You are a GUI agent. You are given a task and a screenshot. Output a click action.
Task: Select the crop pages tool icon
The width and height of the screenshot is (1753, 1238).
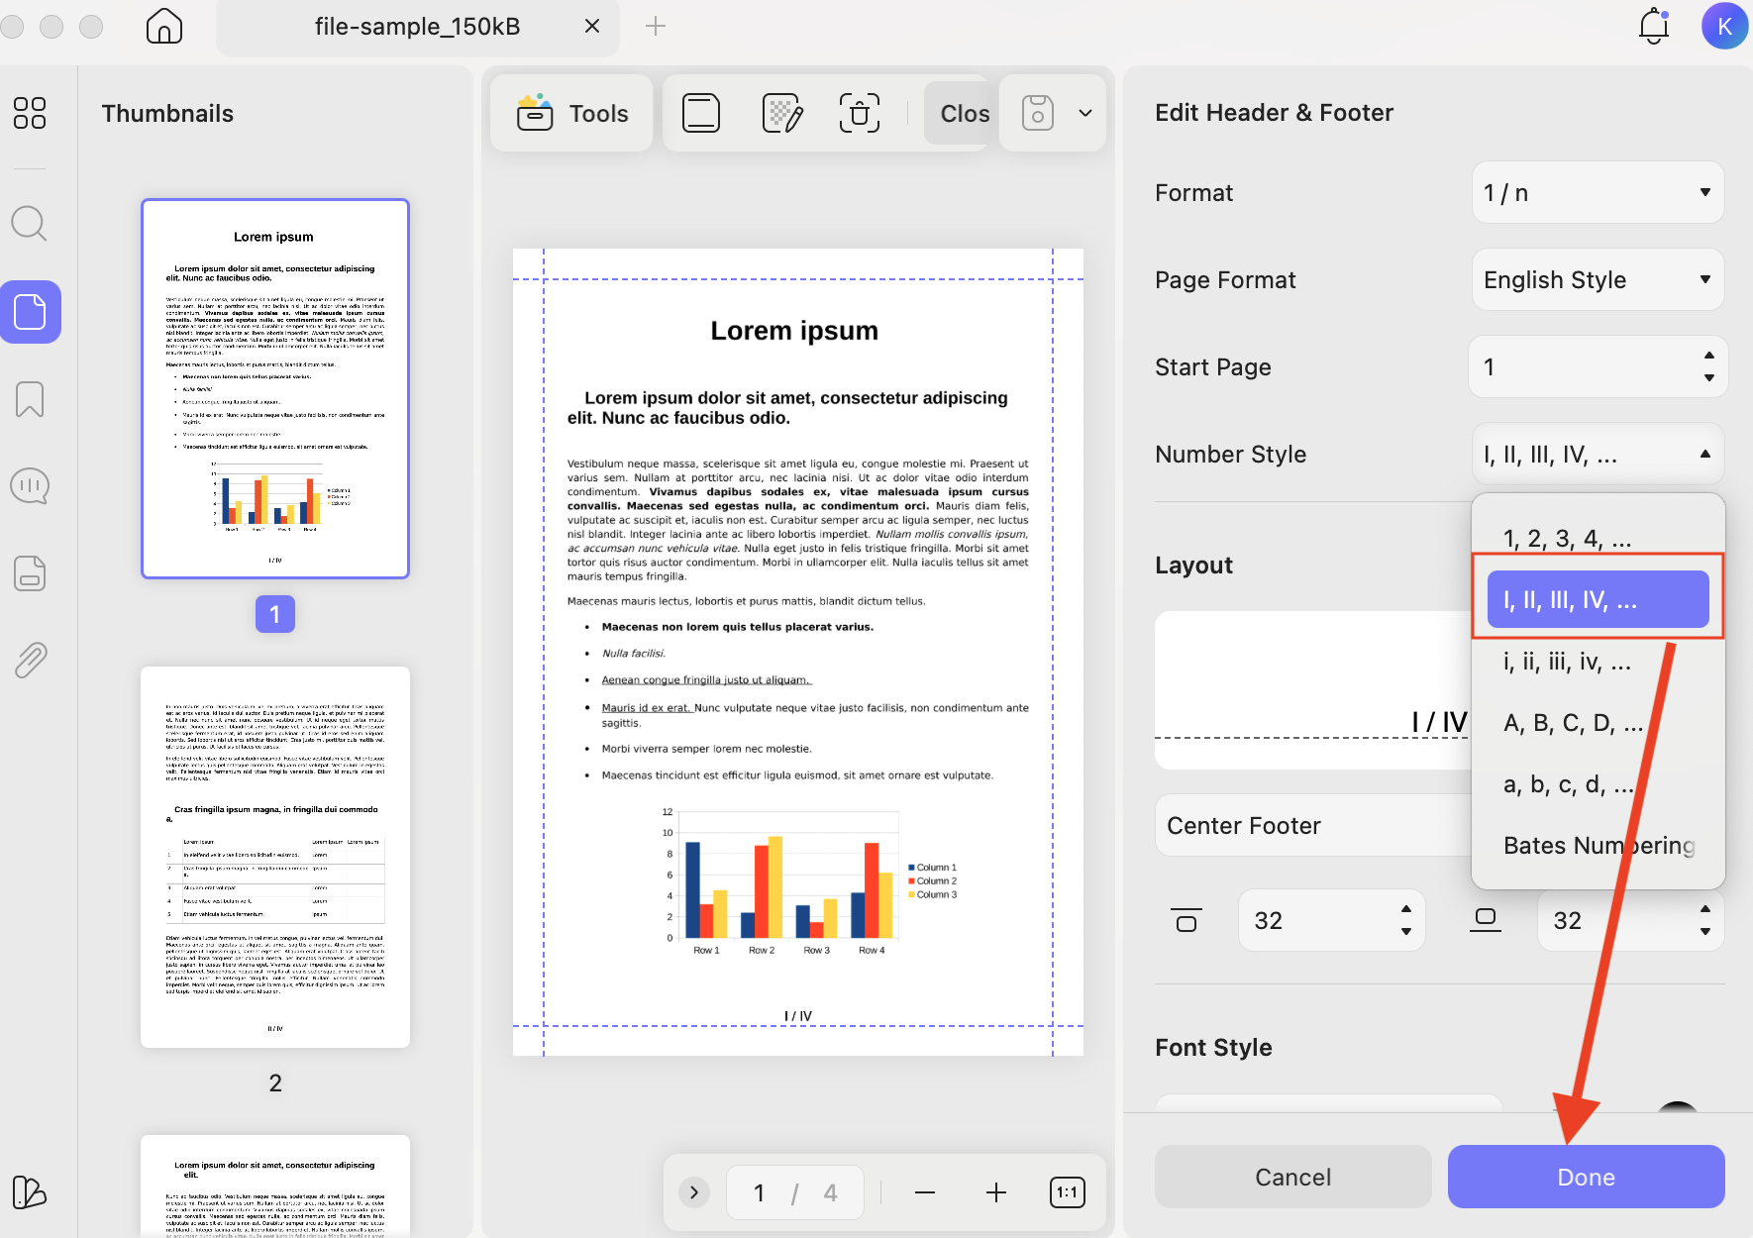[860, 114]
